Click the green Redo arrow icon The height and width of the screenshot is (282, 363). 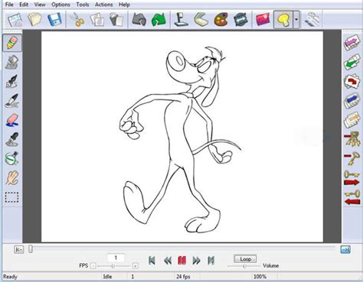159,20
